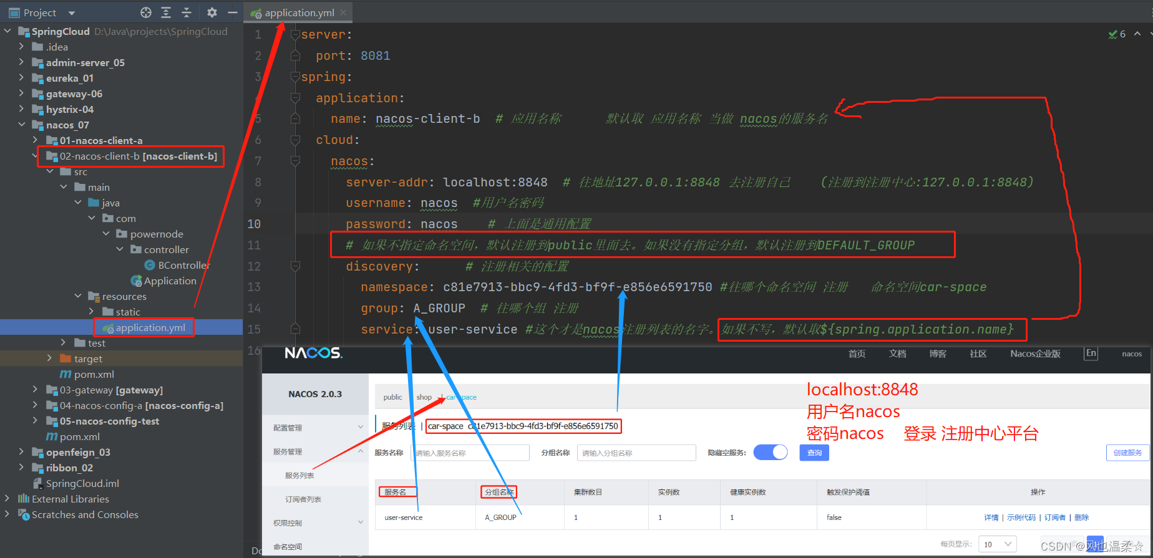1153x558 pixels.
Task: Close the application.yml editor tab
Action: pos(343,12)
